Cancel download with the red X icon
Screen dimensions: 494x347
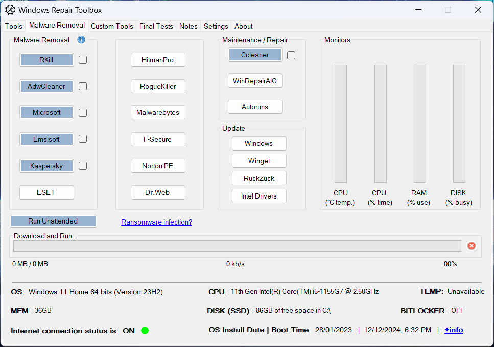click(471, 246)
